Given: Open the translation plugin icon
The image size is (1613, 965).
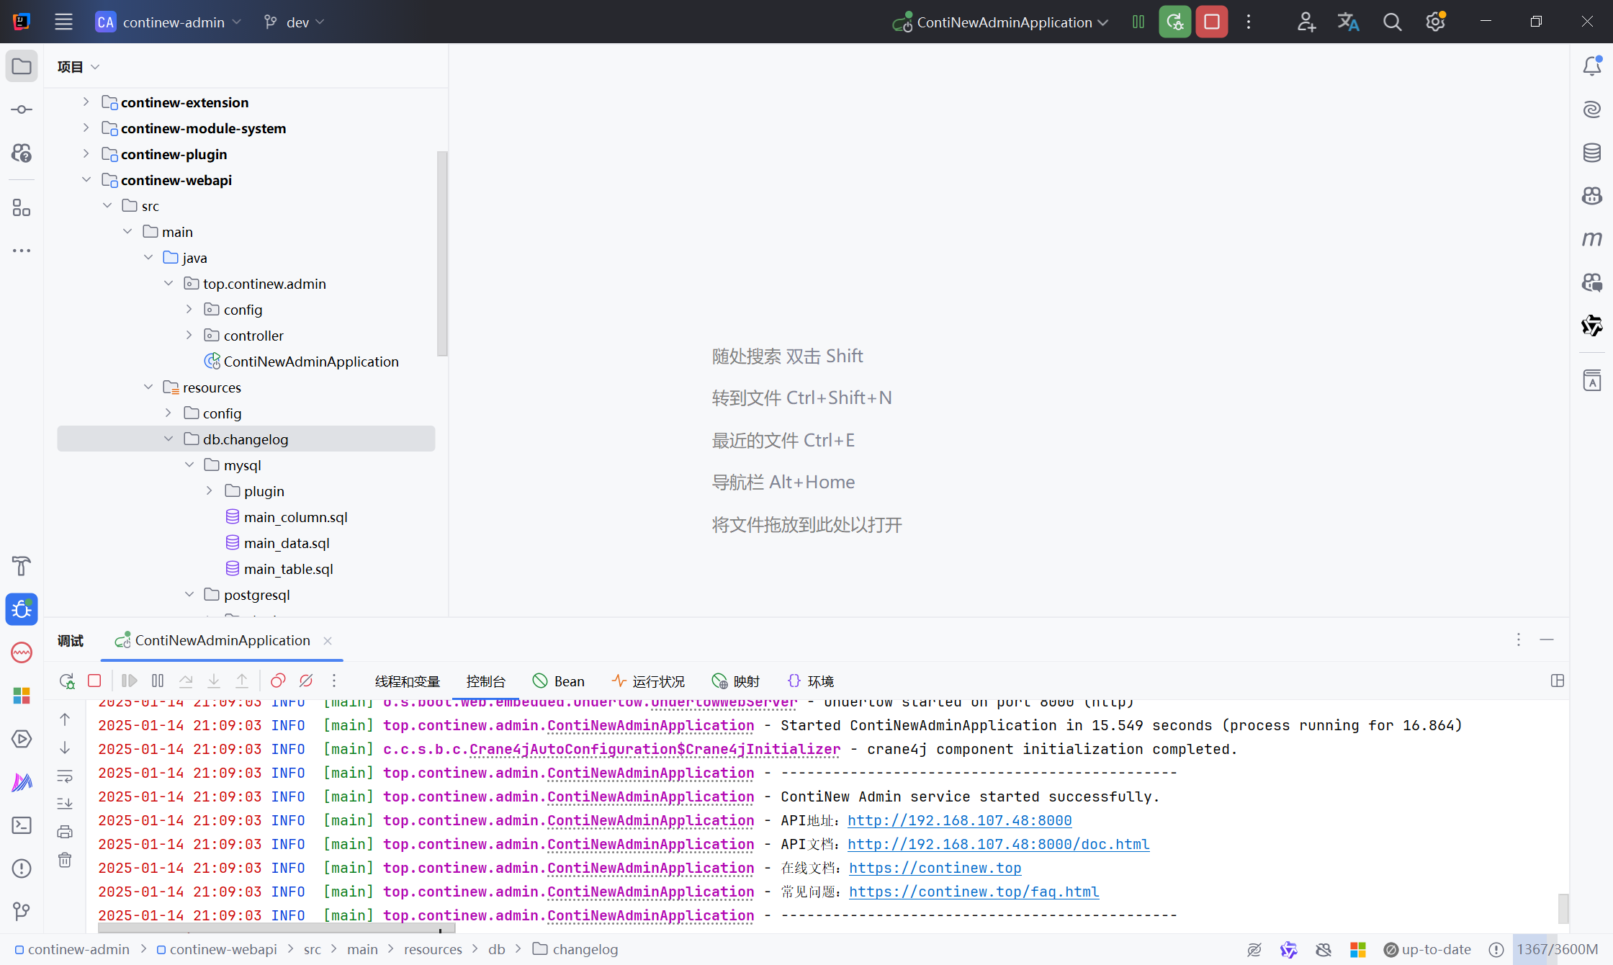Looking at the screenshot, I should pos(1348,22).
